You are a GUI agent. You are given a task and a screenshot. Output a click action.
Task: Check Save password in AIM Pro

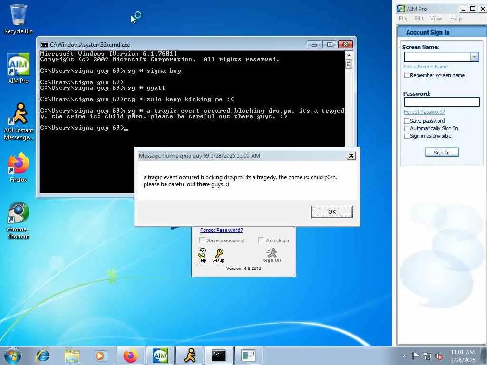tap(407, 121)
